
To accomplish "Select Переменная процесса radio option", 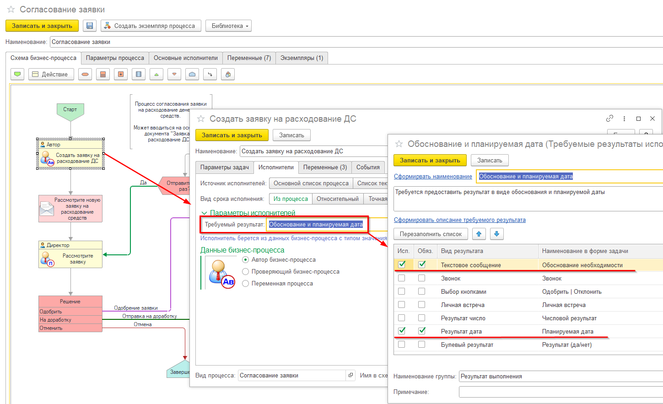I will point(246,283).
